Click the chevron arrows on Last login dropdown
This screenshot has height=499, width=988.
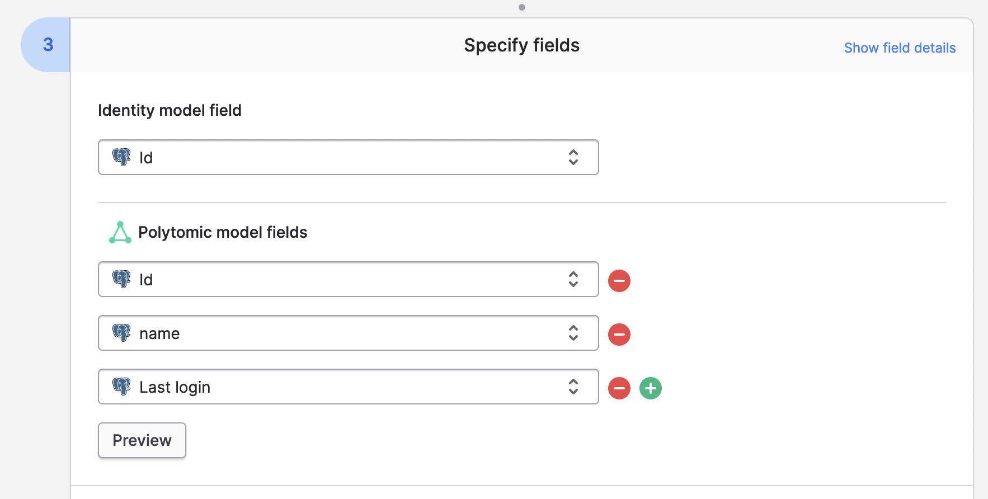(573, 387)
